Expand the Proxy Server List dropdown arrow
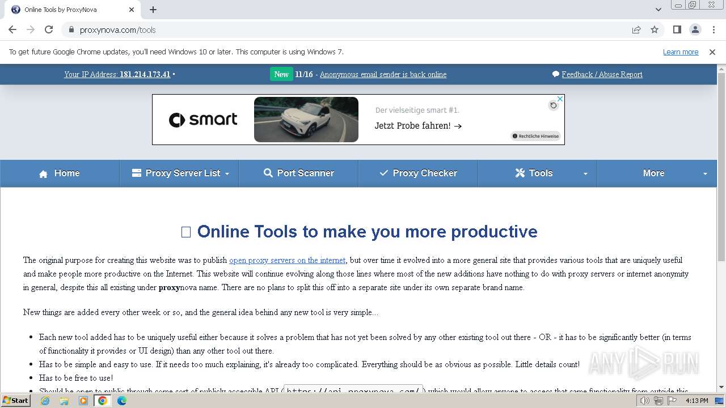 click(227, 174)
